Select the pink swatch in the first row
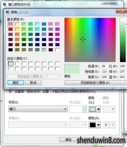 pos(51,24)
